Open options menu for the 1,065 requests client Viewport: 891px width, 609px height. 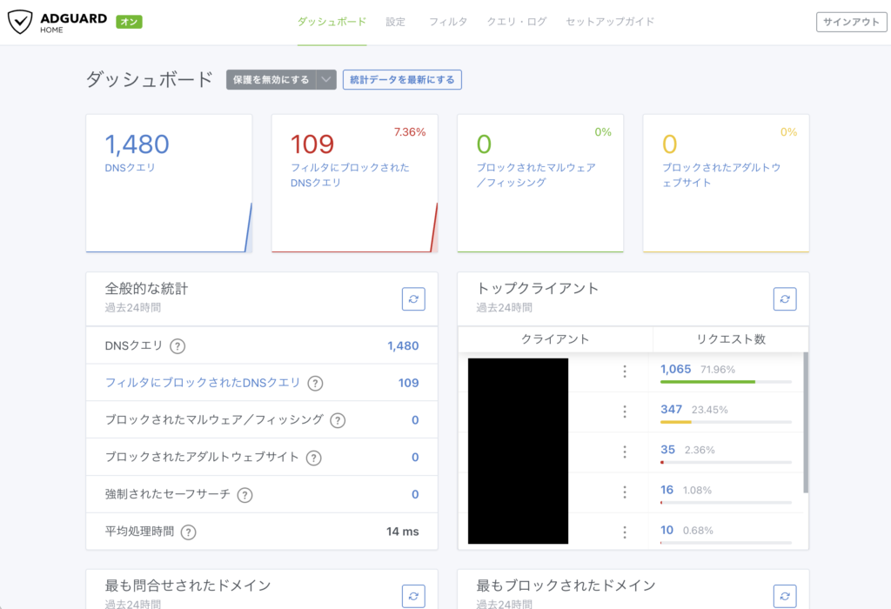tap(624, 371)
